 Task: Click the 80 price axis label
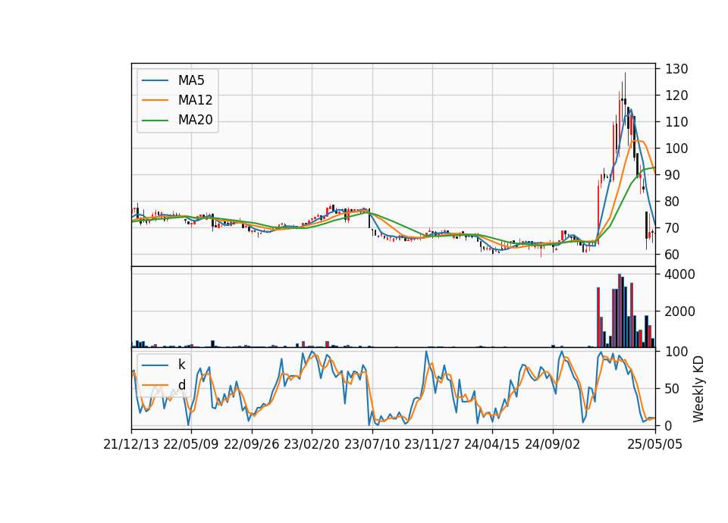[x=673, y=202]
